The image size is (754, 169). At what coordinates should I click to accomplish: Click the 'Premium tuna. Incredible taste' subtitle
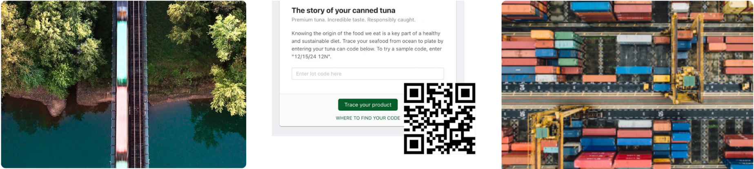coord(354,20)
